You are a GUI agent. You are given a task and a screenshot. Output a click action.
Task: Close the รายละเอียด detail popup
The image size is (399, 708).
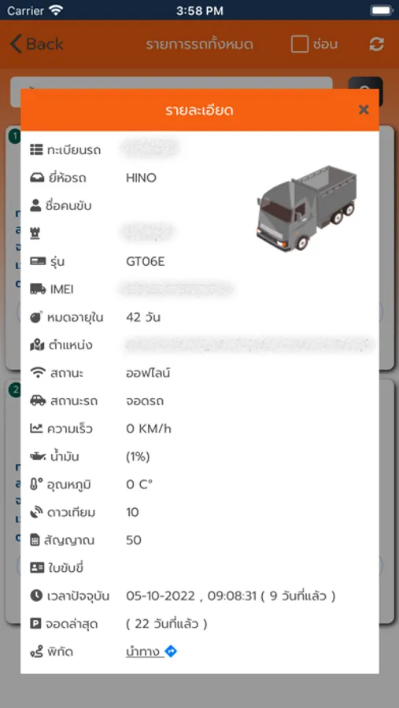364,109
